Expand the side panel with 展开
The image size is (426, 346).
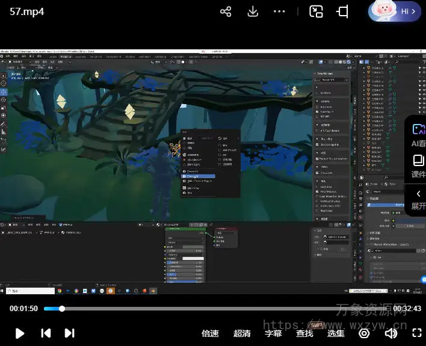coord(418,199)
